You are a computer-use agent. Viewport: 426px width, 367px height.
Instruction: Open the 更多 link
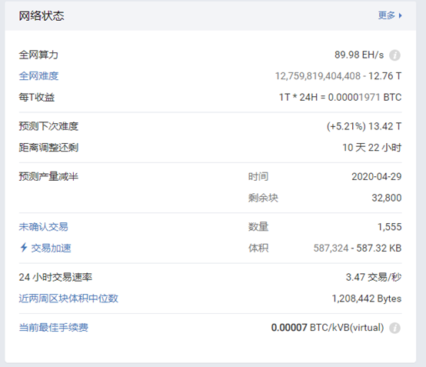pyautogui.click(x=386, y=15)
